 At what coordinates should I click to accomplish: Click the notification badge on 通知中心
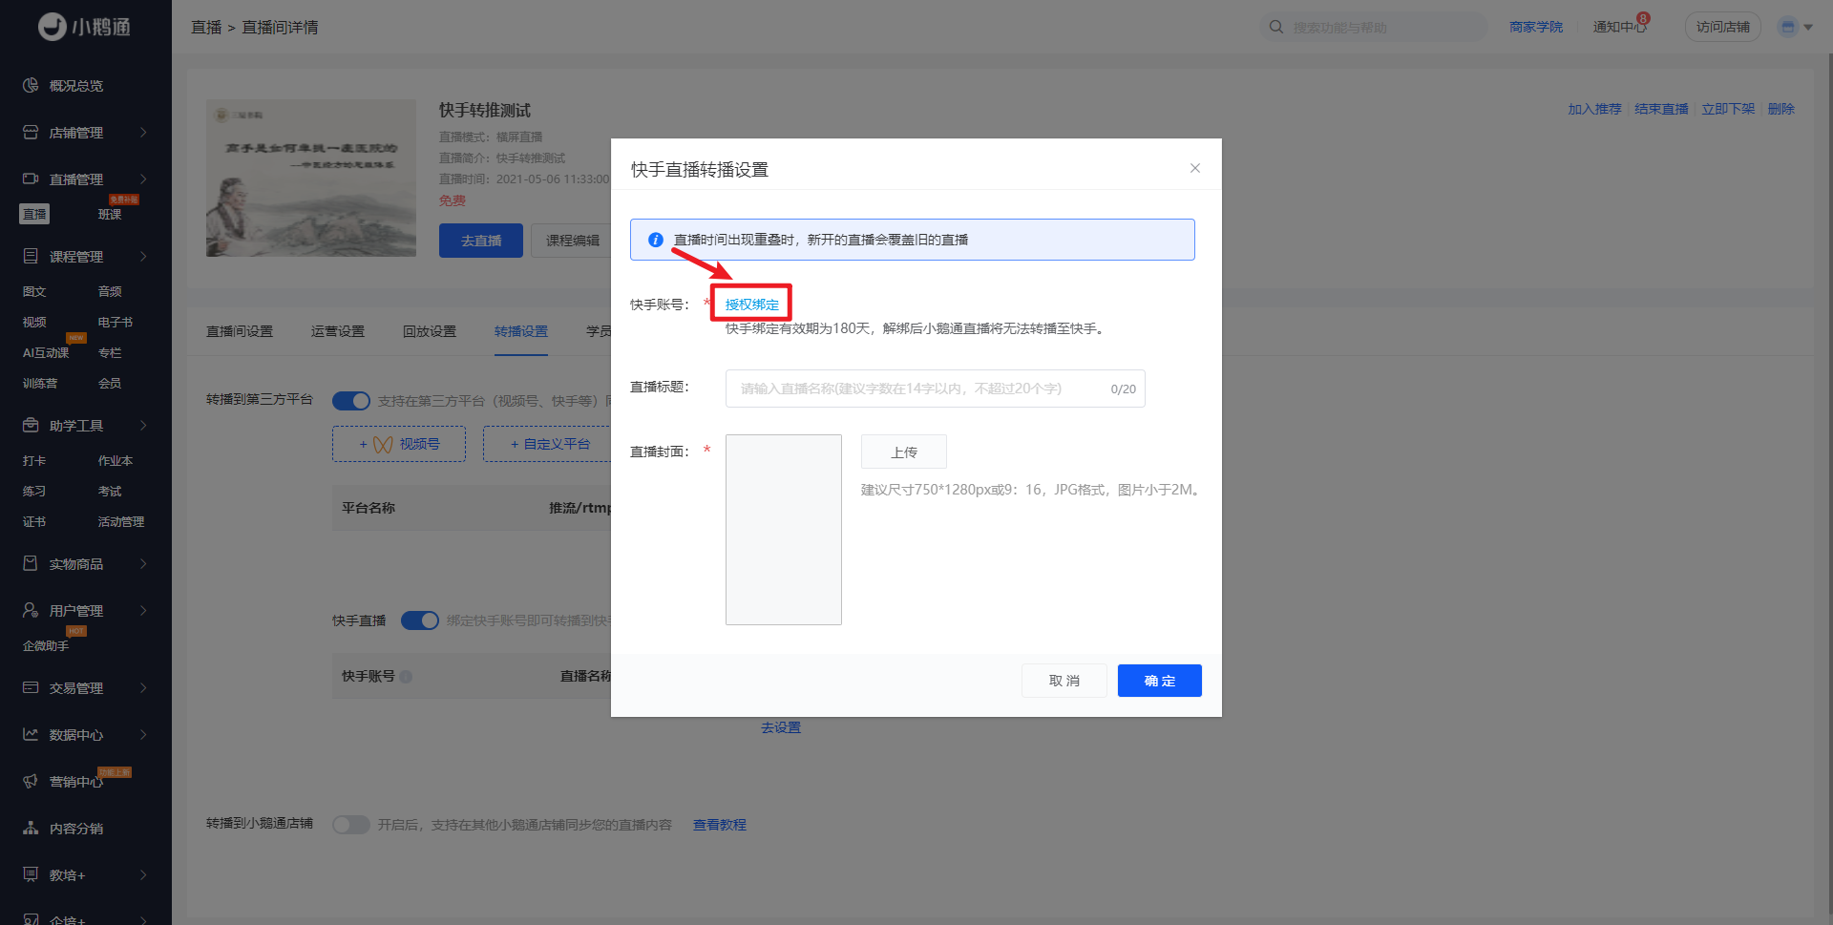tap(1643, 18)
